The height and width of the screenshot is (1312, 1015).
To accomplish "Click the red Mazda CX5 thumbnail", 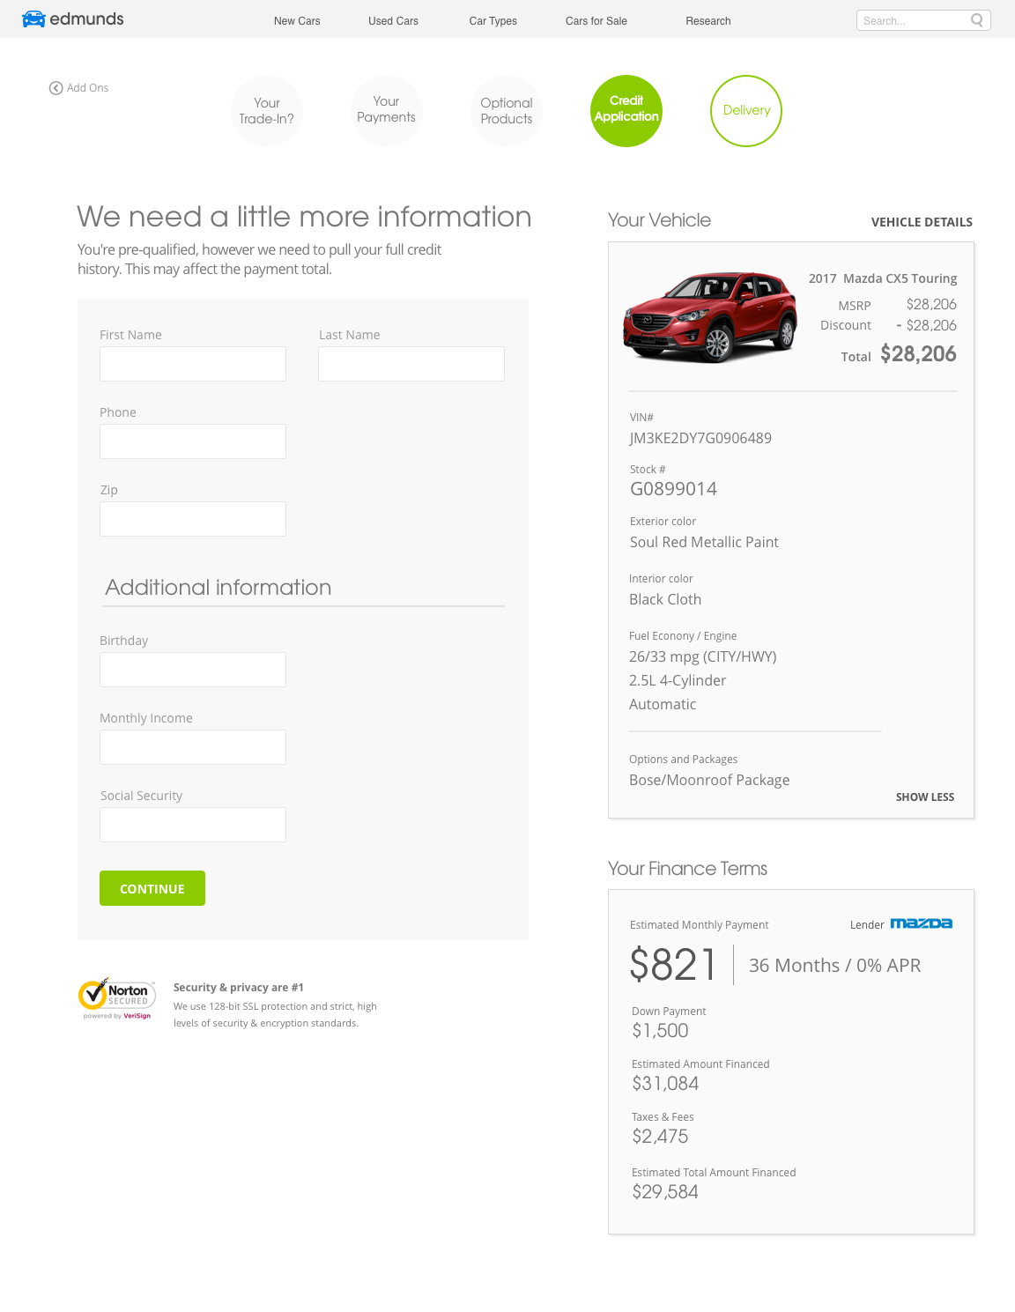I will pyautogui.click(x=710, y=317).
